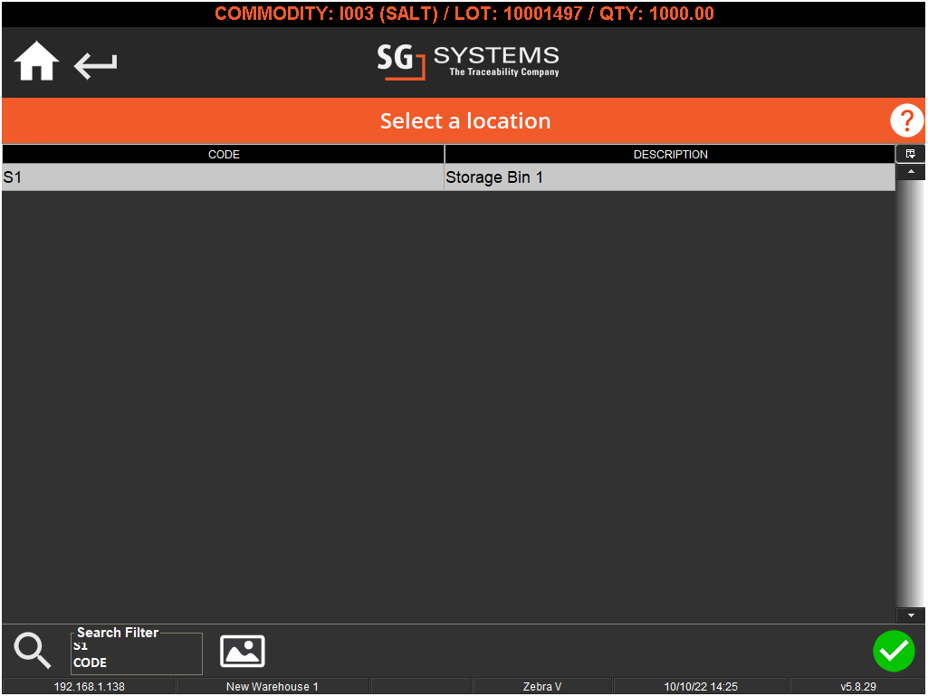Click the image icon beside Search Filter
The image size is (928, 696).
(x=242, y=650)
